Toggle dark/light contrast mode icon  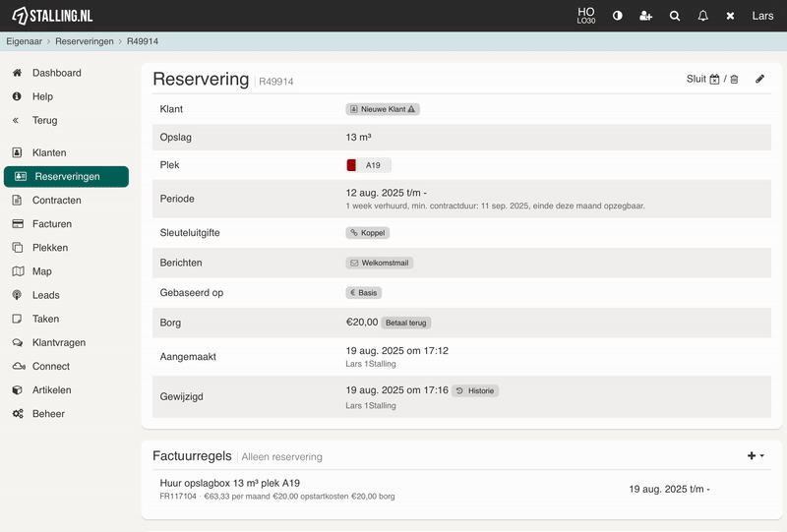(x=618, y=16)
